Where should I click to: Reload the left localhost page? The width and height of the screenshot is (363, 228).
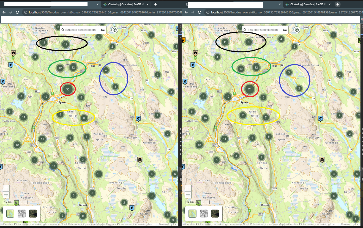coord(17,12)
